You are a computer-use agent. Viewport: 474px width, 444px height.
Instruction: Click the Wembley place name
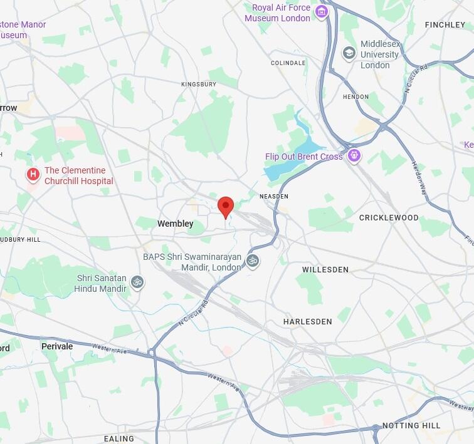coord(176,224)
